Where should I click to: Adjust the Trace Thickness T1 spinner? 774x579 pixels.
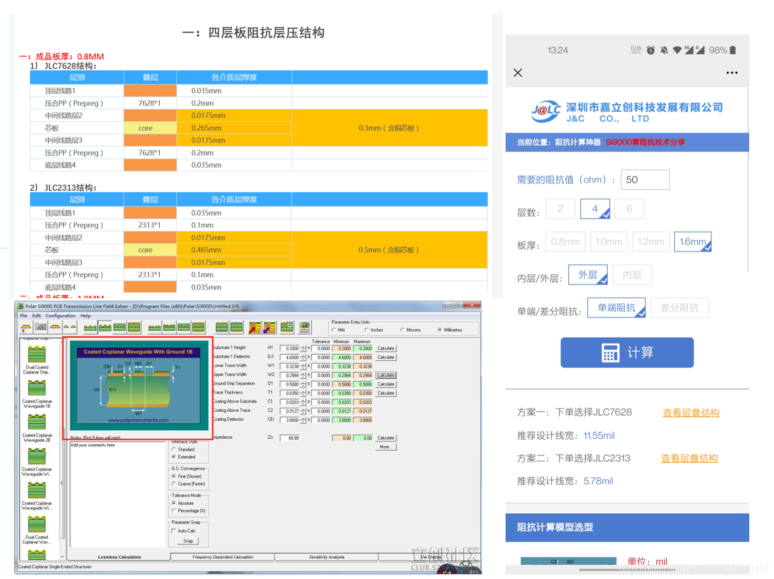(303, 394)
